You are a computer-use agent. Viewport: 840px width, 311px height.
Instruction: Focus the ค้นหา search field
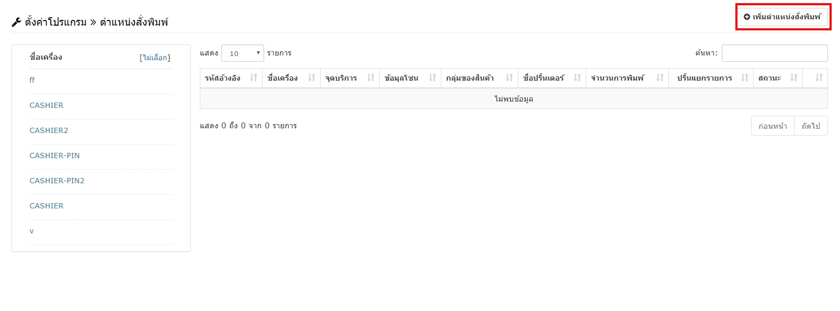click(x=775, y=53)
